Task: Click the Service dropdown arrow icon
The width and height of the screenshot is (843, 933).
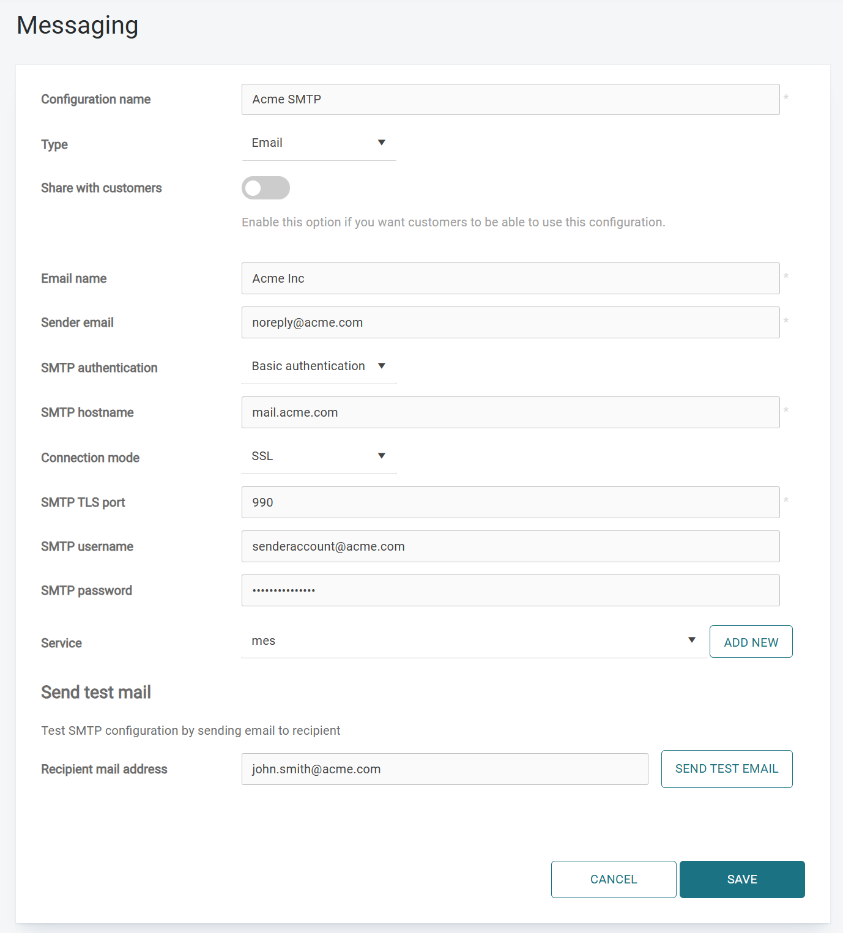Action: 692,640
